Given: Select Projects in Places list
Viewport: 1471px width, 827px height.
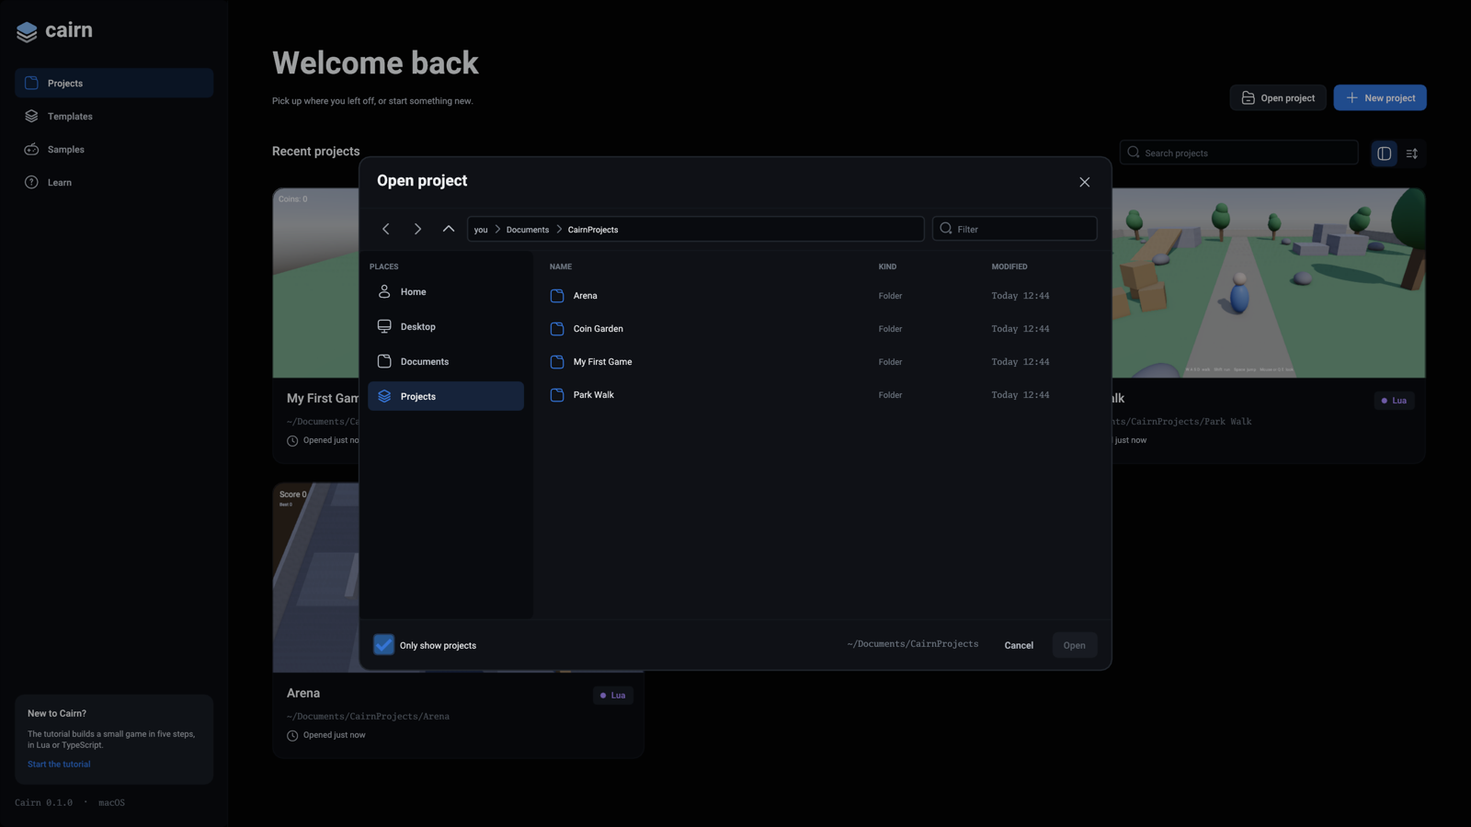Looking at the screenshot, I should coord(446,396).
